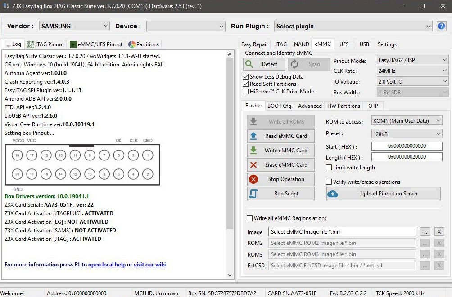452x297 pixels.
Task: Click the cloud upload icon on Upload Pinout
Action: click(x=333, y=194)
